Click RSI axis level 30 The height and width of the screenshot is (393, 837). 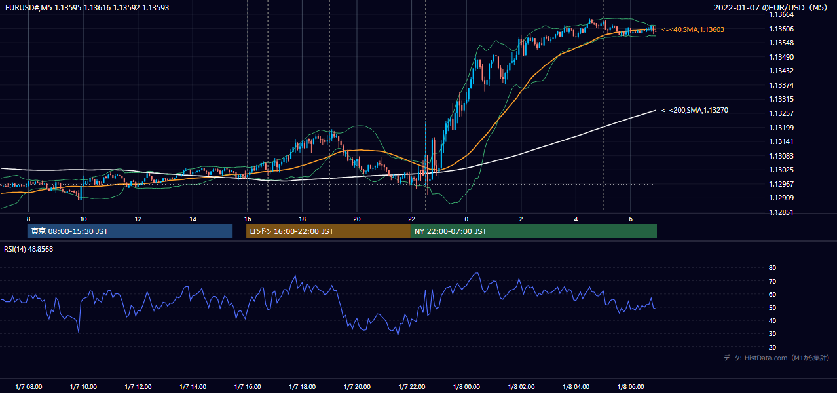click(x=772, y=334)
